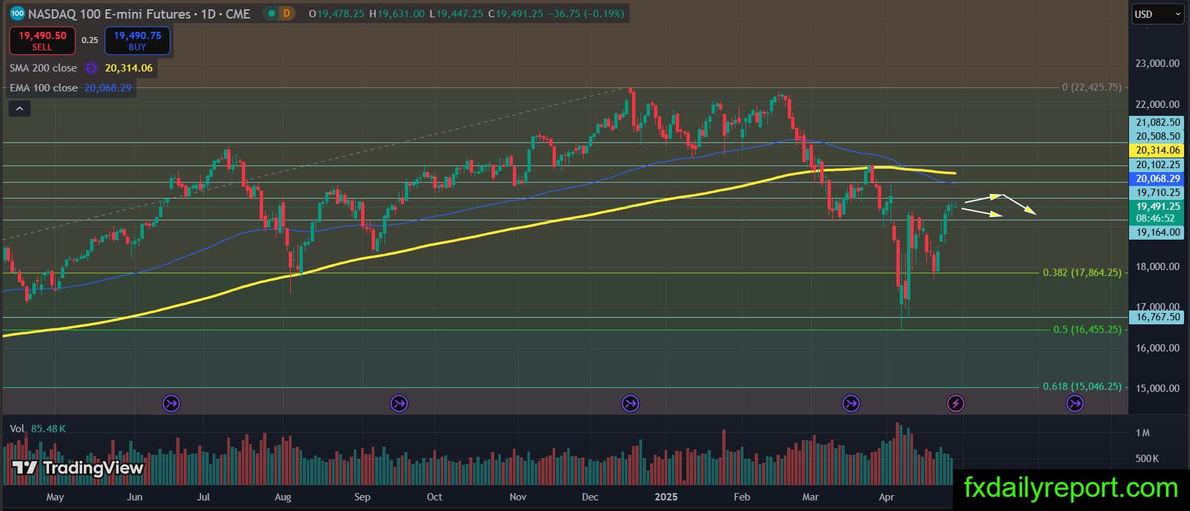1190x511 pixels.
Task: Click the yellow 20,314.06 price axis label
Action: pos(1158,150)
